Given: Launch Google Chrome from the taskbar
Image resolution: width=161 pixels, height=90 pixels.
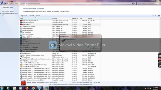Looking at the screenshot, I should tap(33, 88).
